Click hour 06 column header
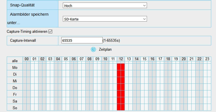This screenshot has width=216, height=112. click(74, 59)
